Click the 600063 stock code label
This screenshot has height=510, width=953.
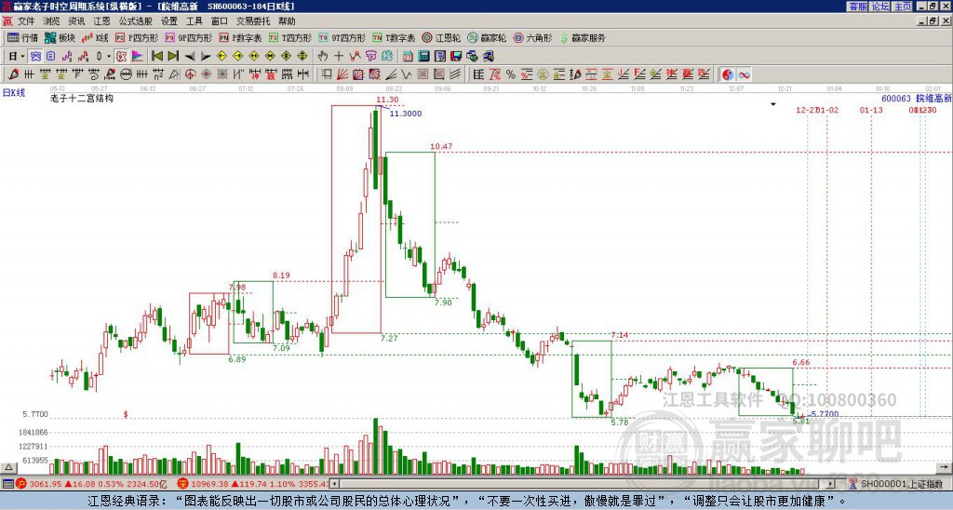896,99
